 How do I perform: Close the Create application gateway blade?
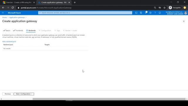184,21
